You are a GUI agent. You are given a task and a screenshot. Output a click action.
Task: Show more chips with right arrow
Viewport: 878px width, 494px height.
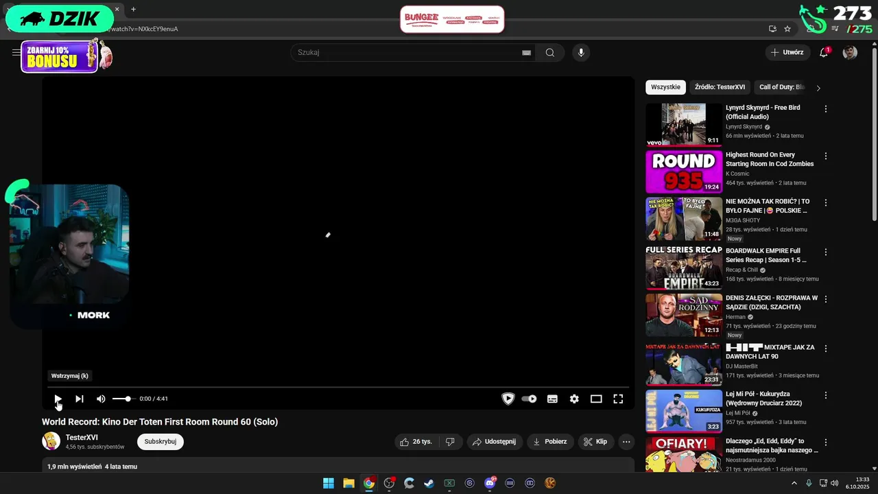click(x=818, y=88)
